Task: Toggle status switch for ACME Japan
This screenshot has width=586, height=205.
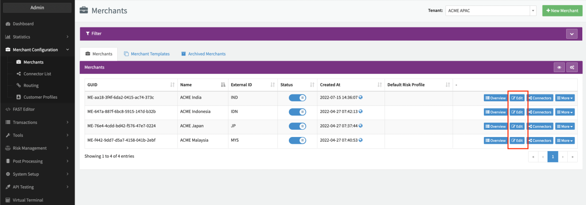Action: coord(298,126)
